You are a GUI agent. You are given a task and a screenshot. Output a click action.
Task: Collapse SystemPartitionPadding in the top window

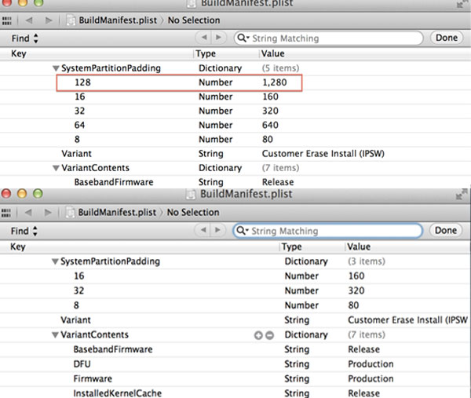(x=55, y=68)
